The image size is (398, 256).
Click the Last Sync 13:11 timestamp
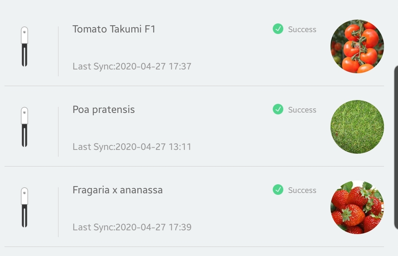132,147
